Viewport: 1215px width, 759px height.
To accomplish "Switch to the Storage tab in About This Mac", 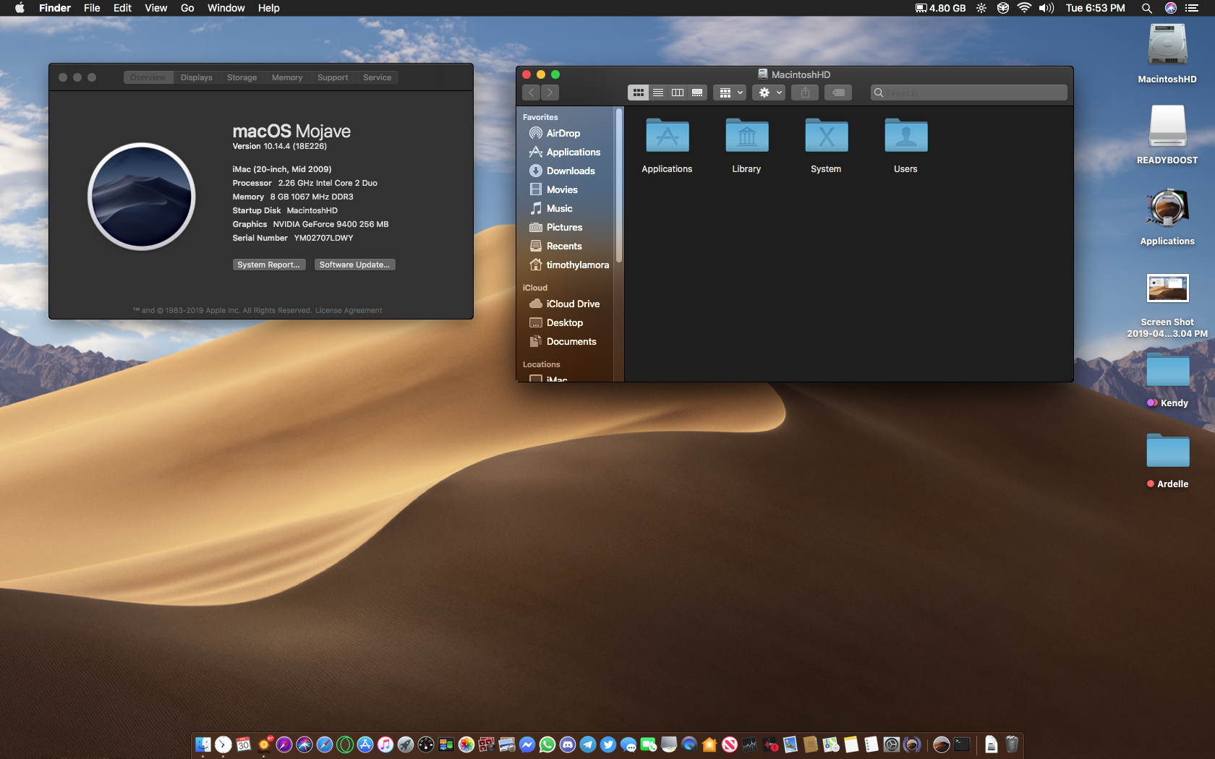I will (242, 77).
